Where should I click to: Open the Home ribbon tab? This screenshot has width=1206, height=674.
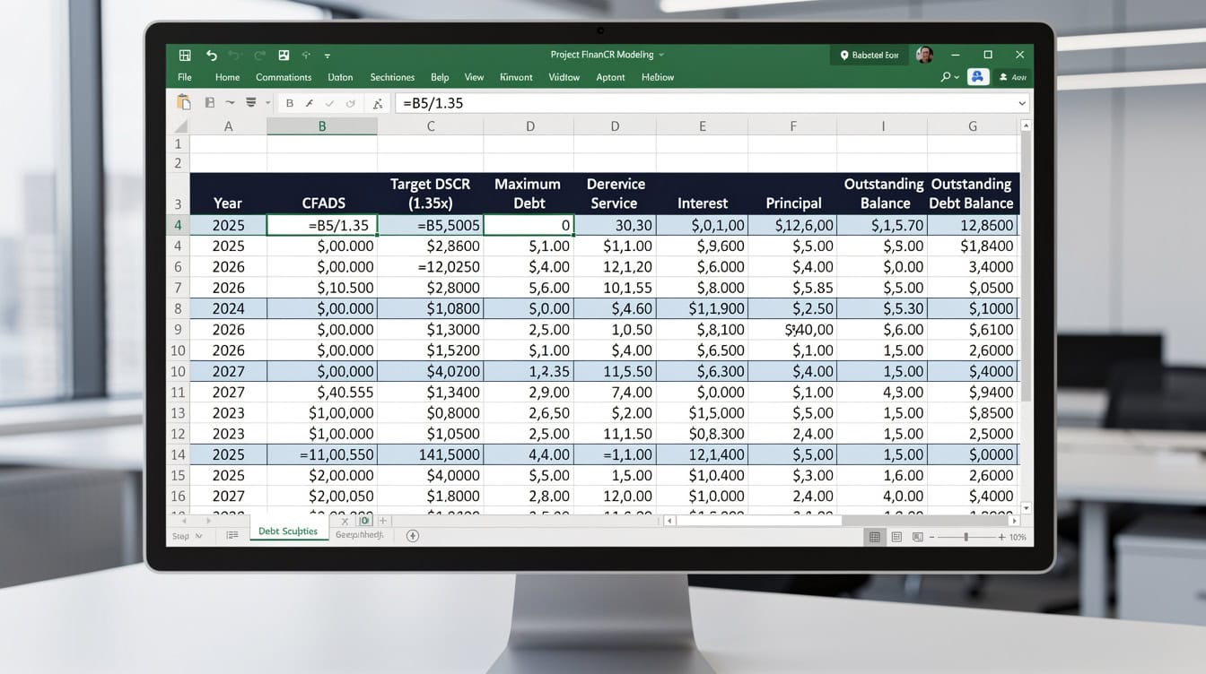tap(227, 77)
